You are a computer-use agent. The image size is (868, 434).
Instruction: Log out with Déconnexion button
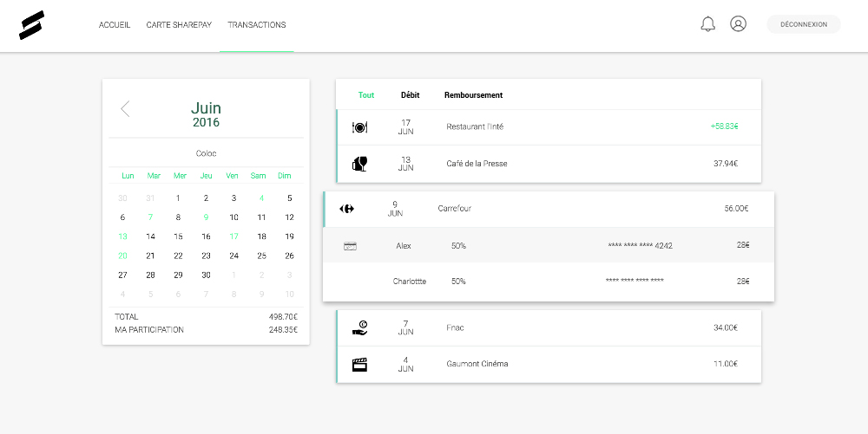tap(803, 24)
